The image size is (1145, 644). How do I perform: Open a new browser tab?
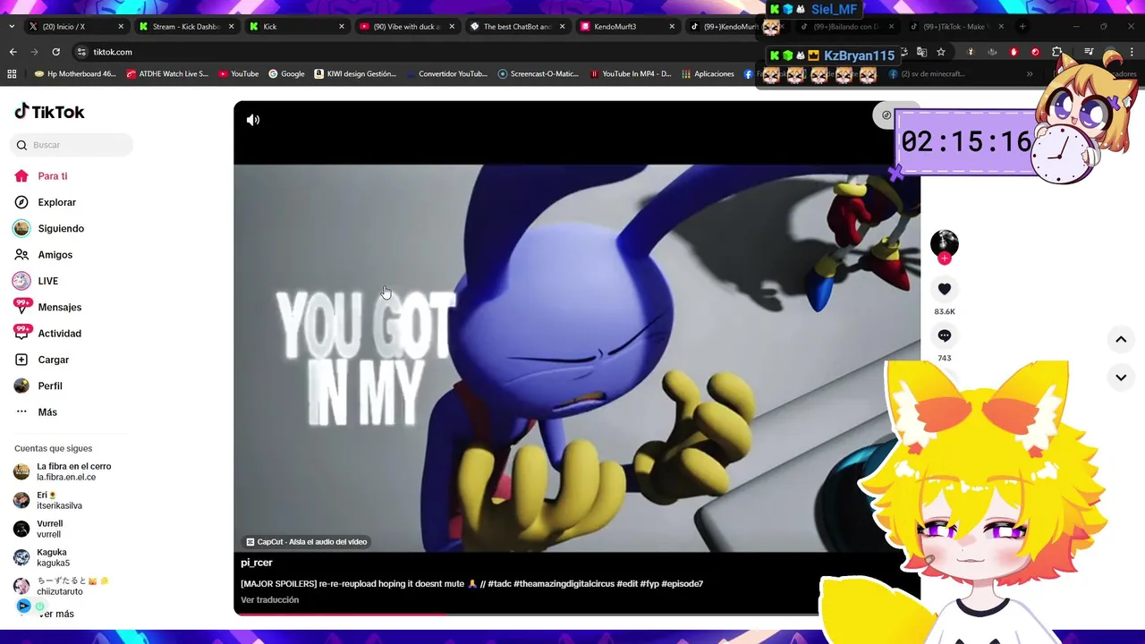[1022, 27]
